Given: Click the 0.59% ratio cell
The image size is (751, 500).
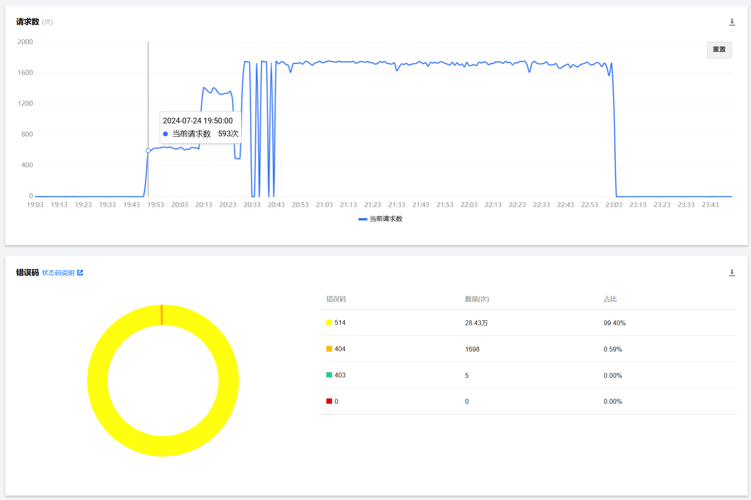Looking at the screenshot, I should (x=613, y=349).
